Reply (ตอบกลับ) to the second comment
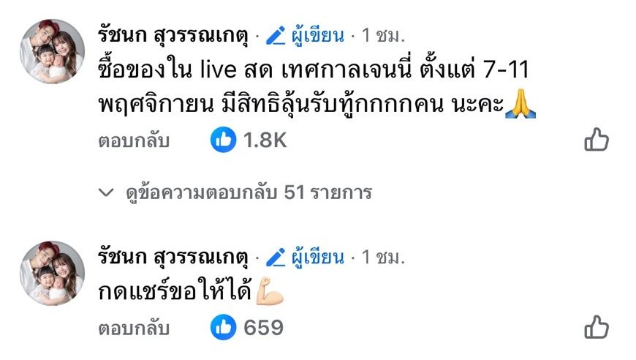 [134, 329]
